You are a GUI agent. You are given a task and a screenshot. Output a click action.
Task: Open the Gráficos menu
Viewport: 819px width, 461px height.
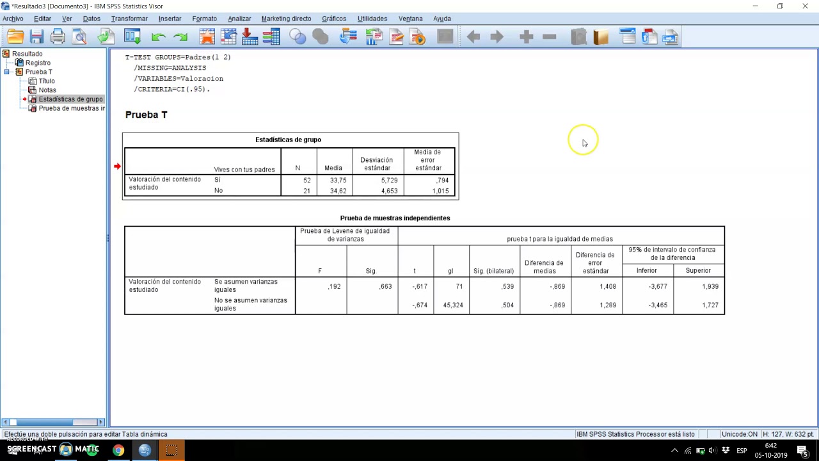point(334,19)
